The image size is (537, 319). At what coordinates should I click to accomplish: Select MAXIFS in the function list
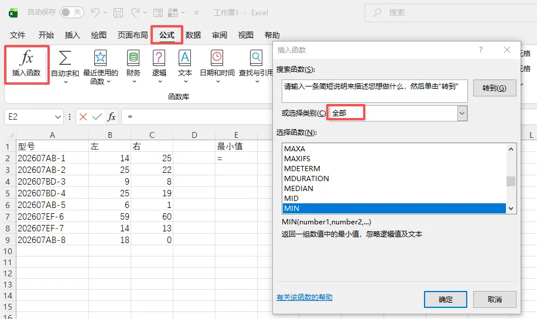click(x=394, y=159)
